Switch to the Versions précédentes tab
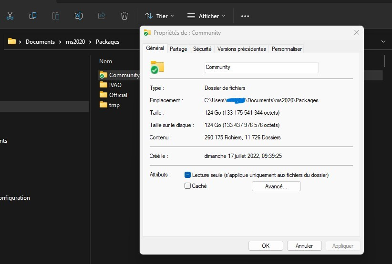392x264 pixels. tap(241, 49)
